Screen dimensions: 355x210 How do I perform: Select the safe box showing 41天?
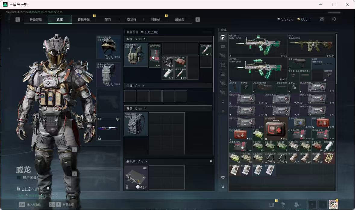(x=136, y=177)
